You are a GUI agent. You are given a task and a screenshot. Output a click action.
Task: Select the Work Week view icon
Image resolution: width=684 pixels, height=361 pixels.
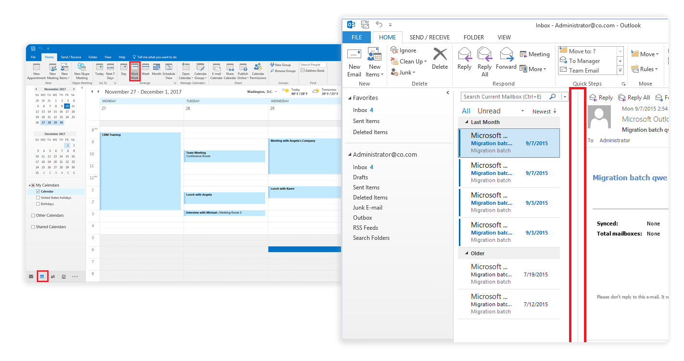coord(135,71)
